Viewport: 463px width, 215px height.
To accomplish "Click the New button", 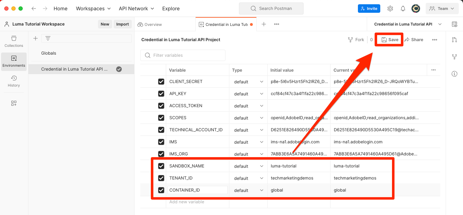I will click(105, 24).
